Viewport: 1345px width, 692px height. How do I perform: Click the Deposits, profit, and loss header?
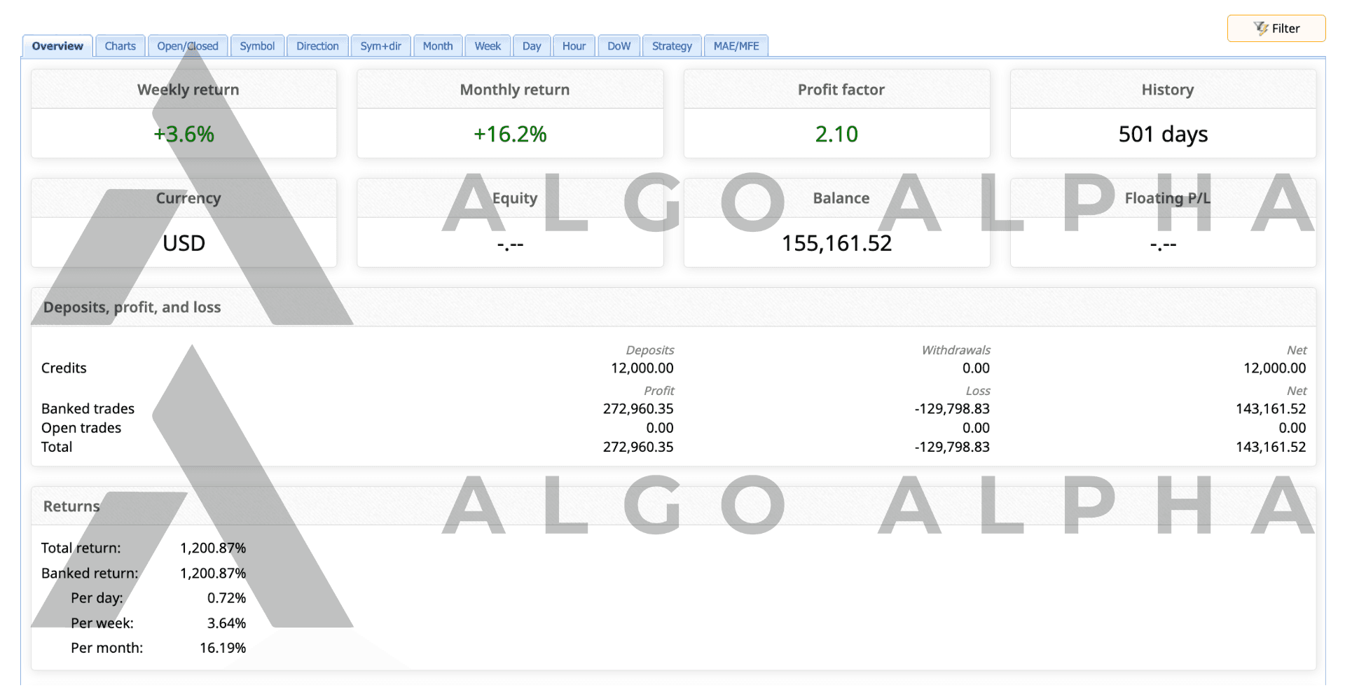[x=132, y=307]
